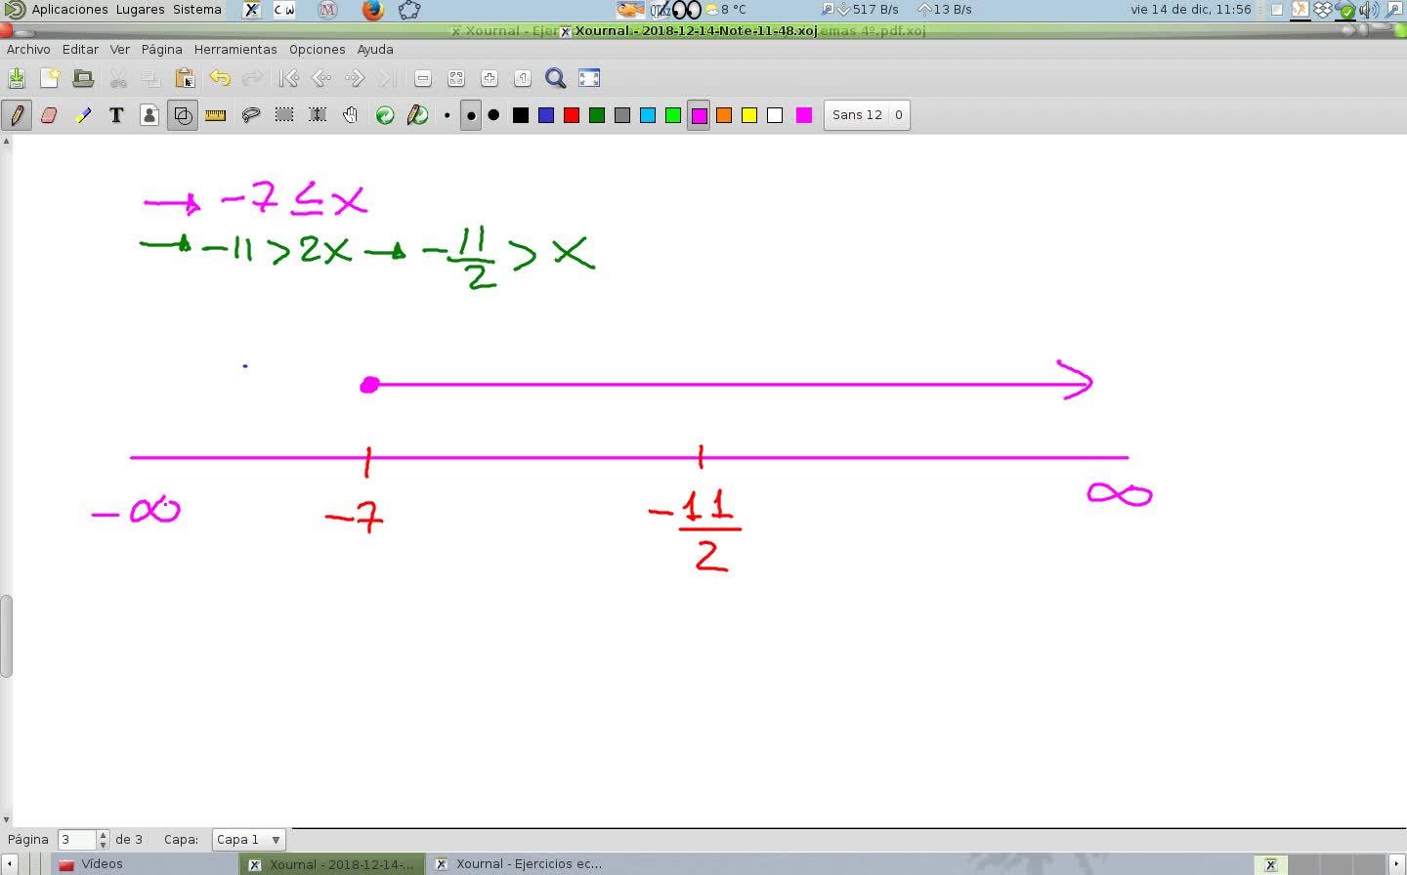
Task: Pick black pen color
Action: pyautogui.click(x=521, y=115)
